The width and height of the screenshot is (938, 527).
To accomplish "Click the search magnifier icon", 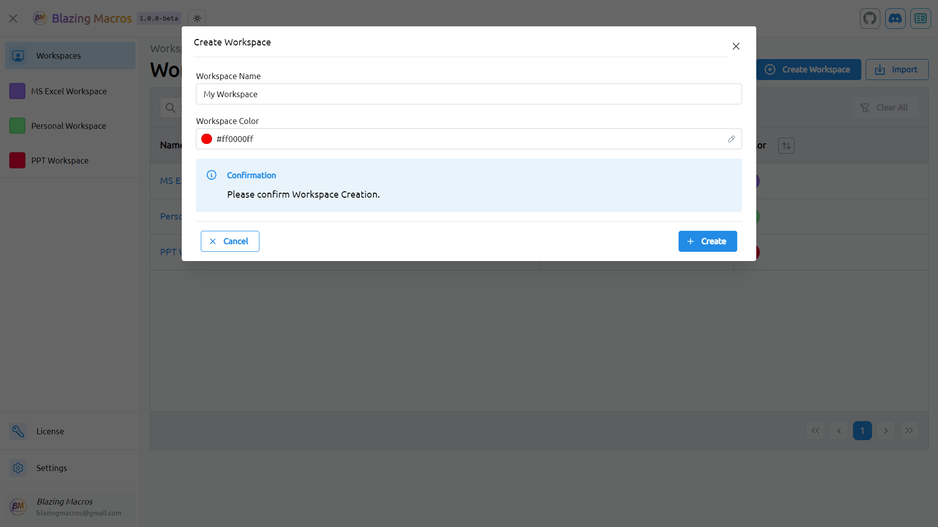I will (171, 108).
